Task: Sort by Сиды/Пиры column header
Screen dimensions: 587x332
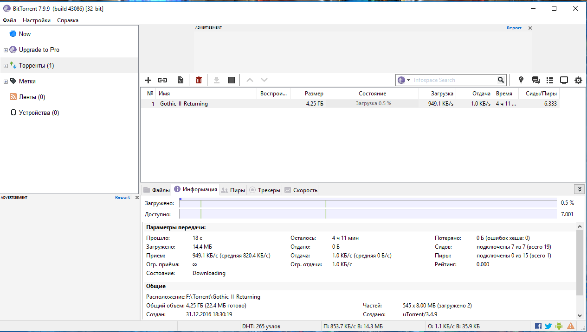Action: coord(539,94)
